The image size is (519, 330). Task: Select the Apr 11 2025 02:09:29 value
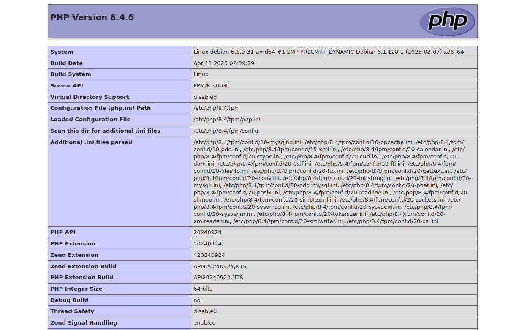(x=224, y=63)
